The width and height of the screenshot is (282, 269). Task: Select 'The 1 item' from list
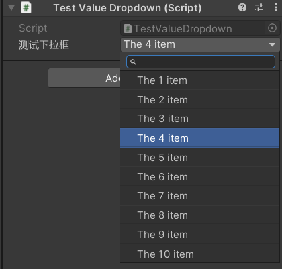pyautogui.click(x=199, y=80)
